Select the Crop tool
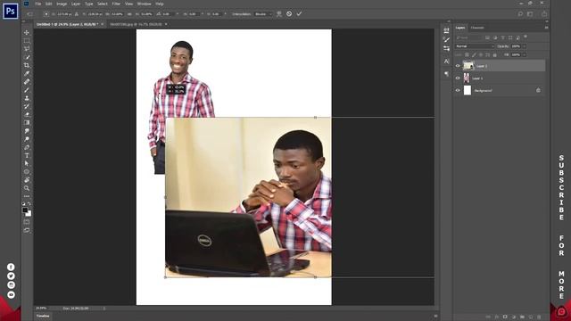This screenshot has width=571, height=321. coord(27,65)
